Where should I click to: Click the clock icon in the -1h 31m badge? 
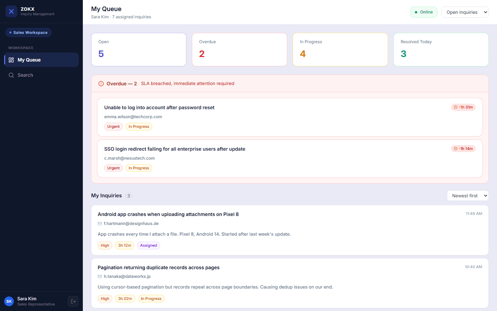pos(456,107)
